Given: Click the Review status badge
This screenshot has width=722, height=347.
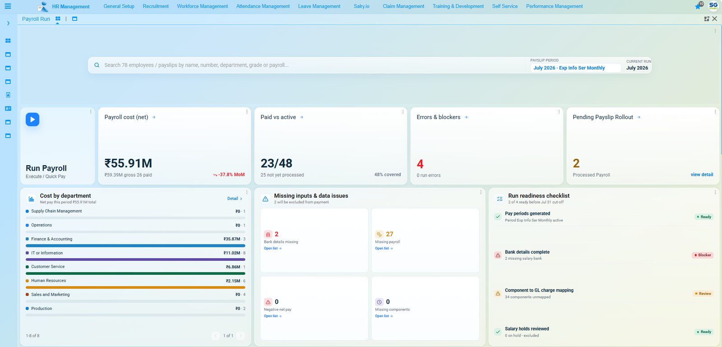Looking at the screenshot, I should [703, 294].
